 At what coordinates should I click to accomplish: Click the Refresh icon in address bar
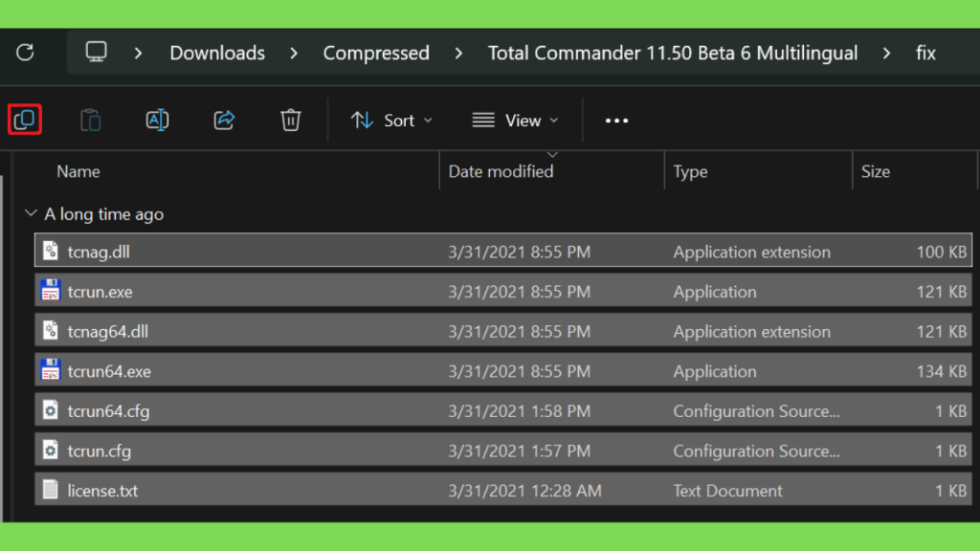tap(25, 53)
